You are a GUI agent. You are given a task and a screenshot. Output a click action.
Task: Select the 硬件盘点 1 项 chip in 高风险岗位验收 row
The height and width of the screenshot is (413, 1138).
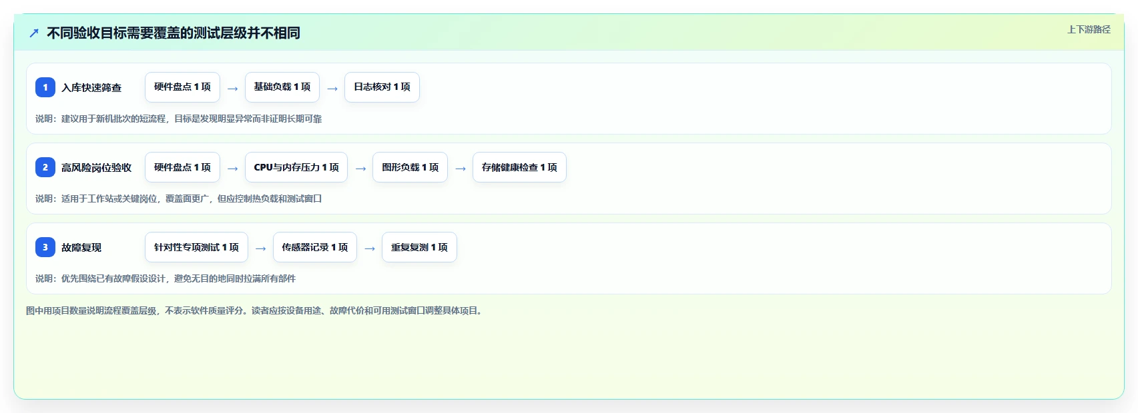point(182,167)
